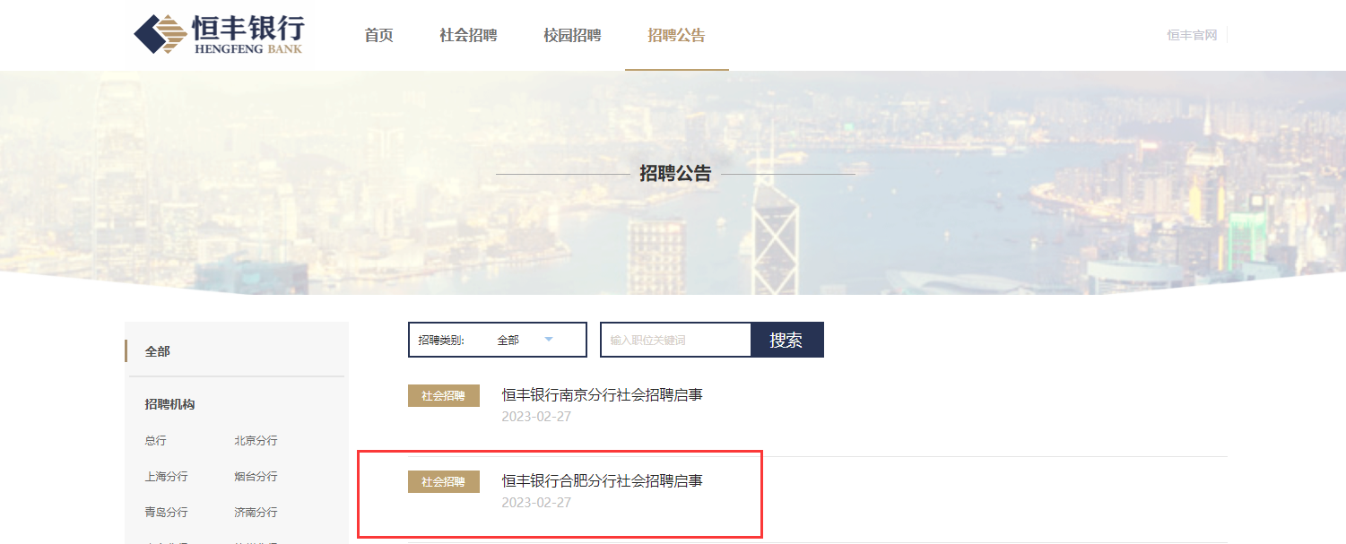Click the dropdown arrow beside 全部
This screenshot has height=544, width=1346.
click(x=549, y=339)
